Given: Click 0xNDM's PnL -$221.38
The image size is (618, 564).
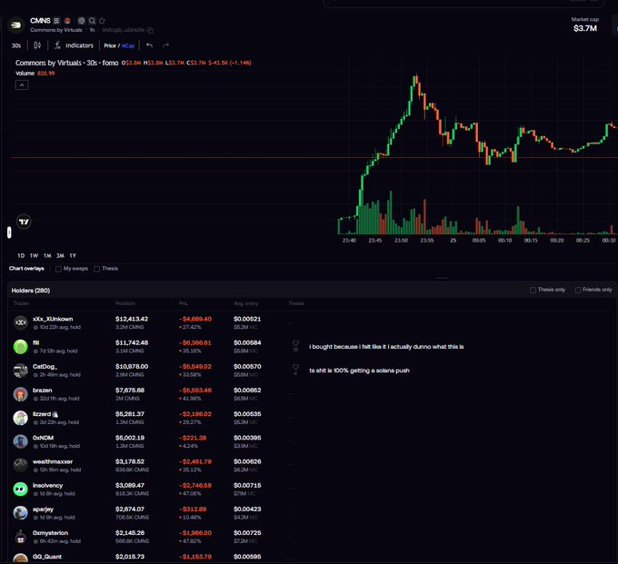Looking at the screenshot, I should point(194,438).
